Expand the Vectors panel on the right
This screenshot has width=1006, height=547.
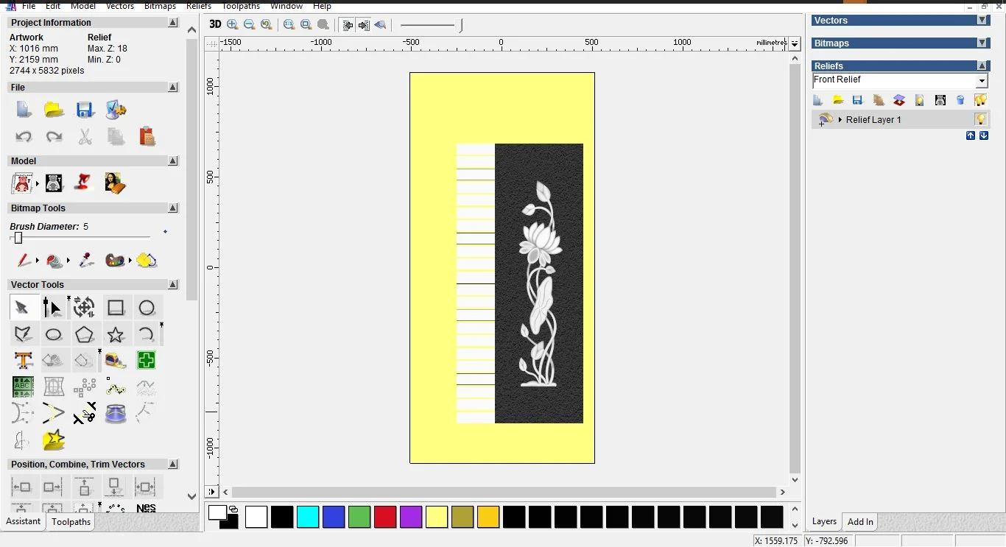point(982,21)
